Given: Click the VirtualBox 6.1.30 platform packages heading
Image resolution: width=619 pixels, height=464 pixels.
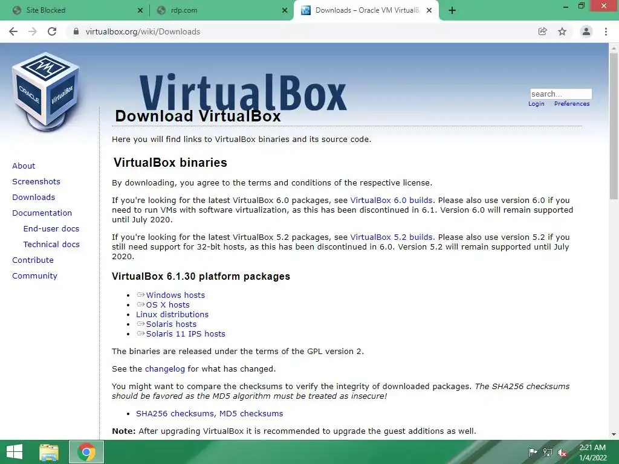Looking at the screenshot, I should pyautogui.click(x=201, y=276).
